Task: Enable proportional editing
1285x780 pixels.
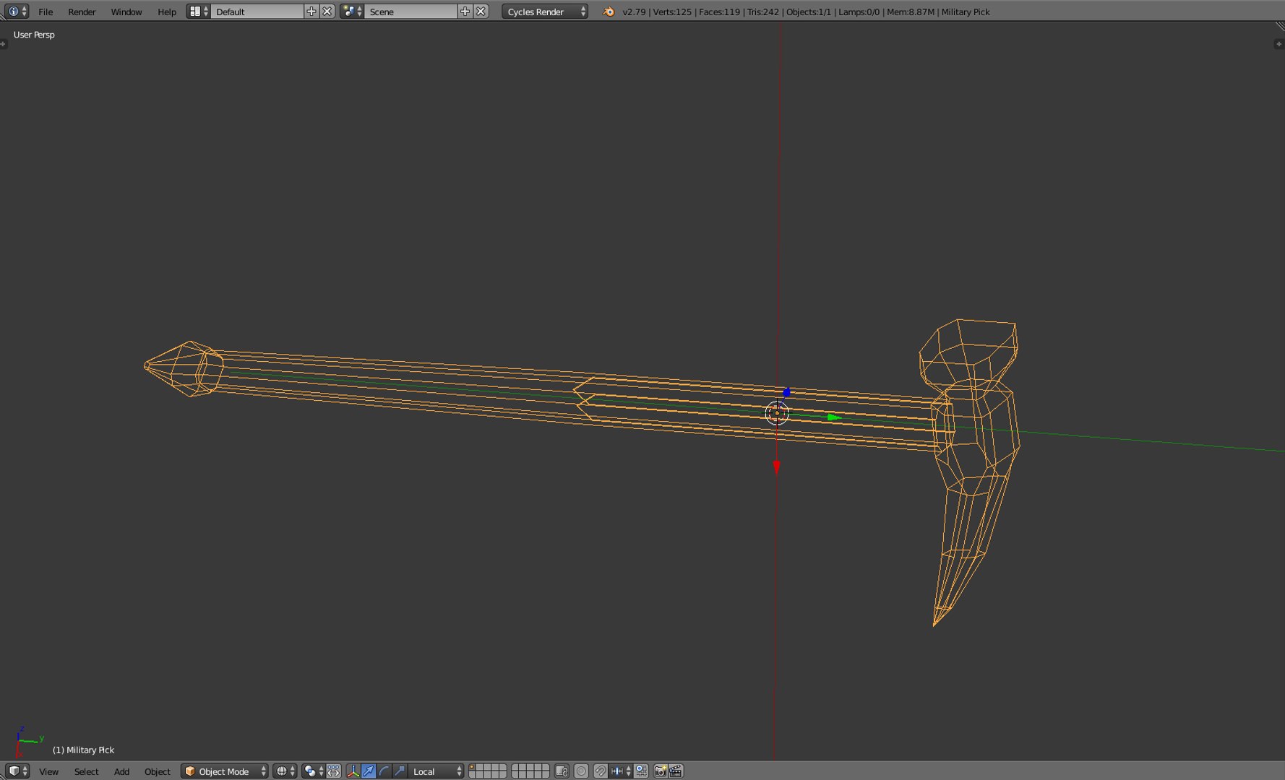Action: 581,771
